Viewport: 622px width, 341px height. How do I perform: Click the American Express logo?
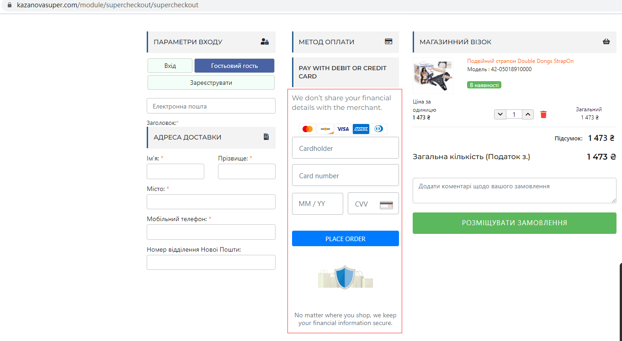(x=361, y=129)
